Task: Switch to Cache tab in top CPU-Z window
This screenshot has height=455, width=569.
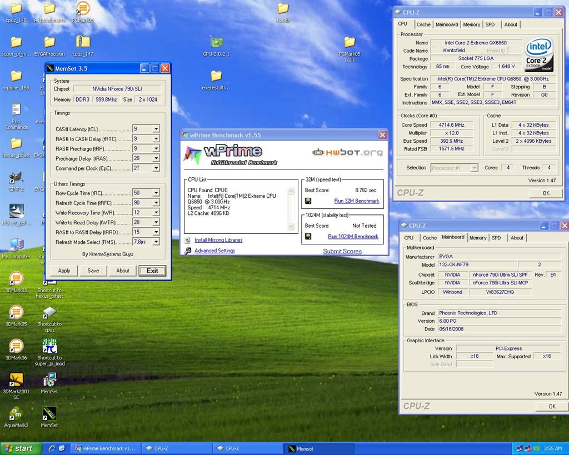Action: tap(423, 24)
